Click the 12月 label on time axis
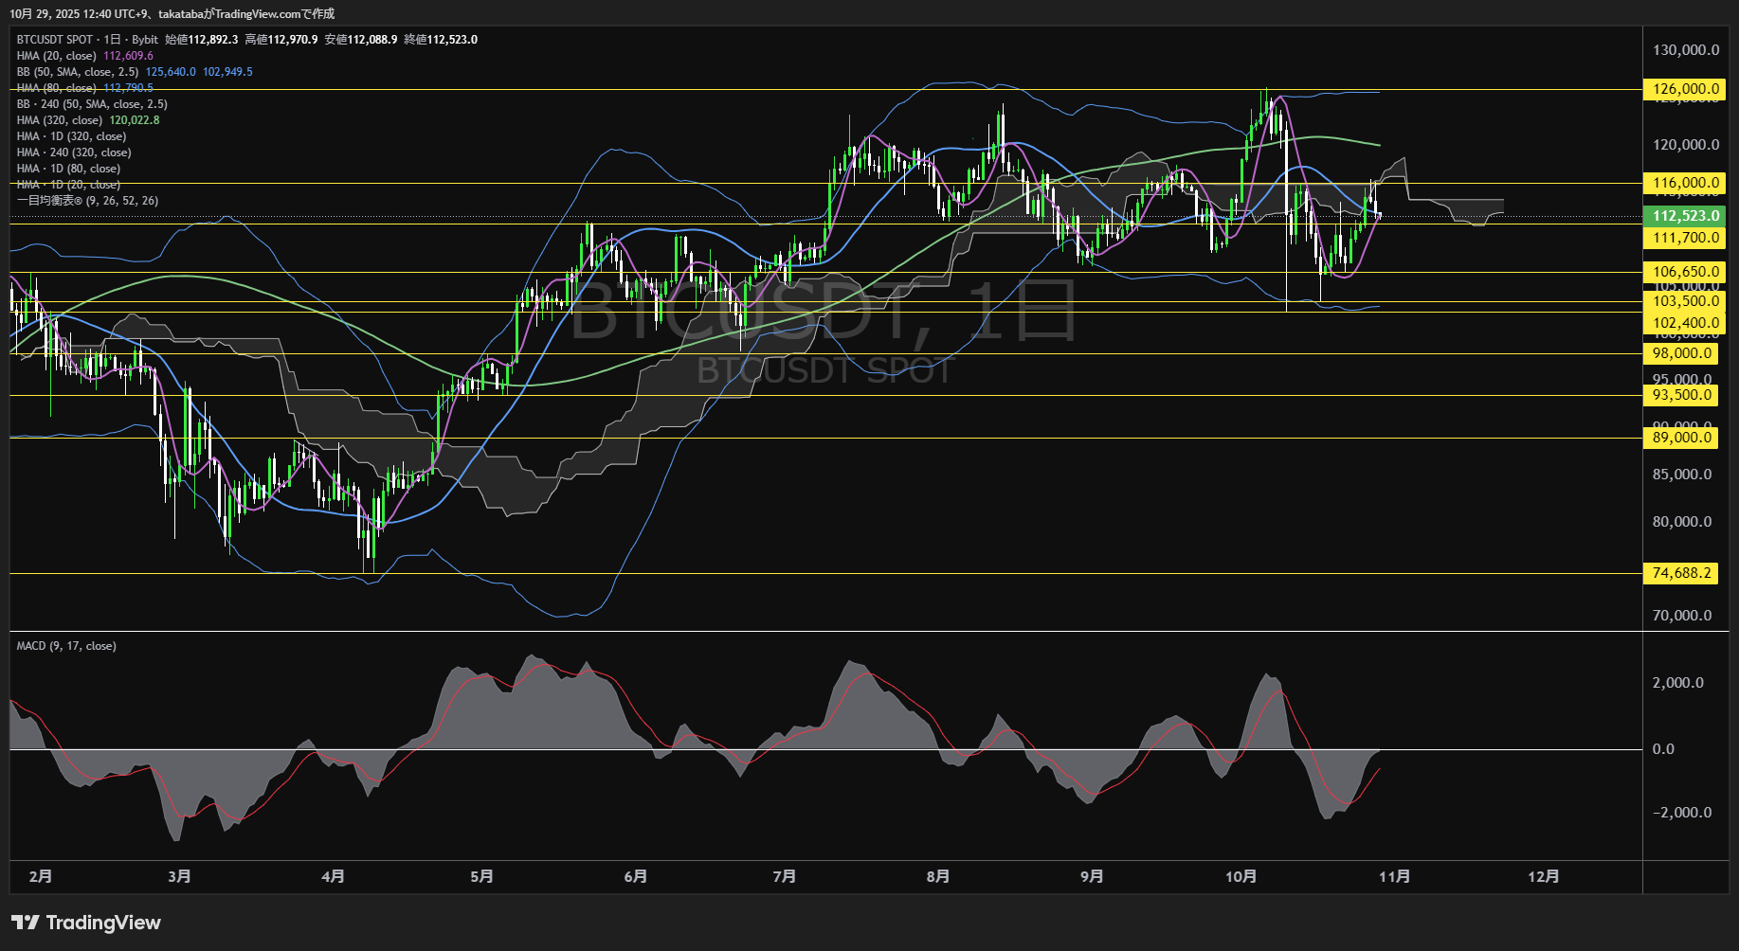Viewport: 1739px width, 951px height. (1543, 876)
